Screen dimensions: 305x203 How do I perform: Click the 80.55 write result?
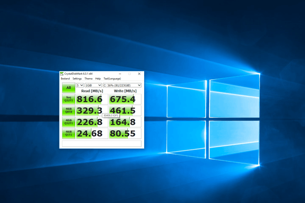tap(125, 134)
